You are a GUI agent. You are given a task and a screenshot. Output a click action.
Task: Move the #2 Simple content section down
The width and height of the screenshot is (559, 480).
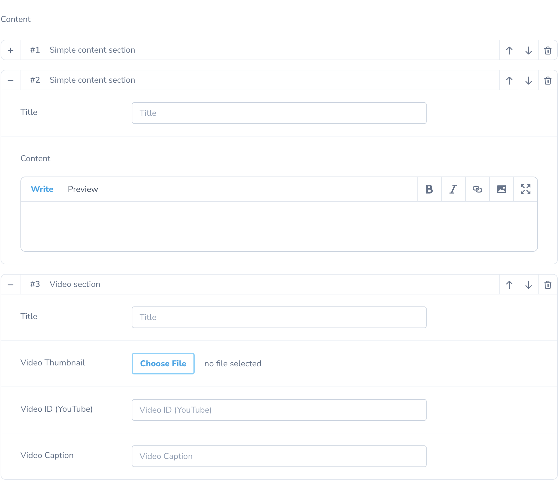coord(528,80)
